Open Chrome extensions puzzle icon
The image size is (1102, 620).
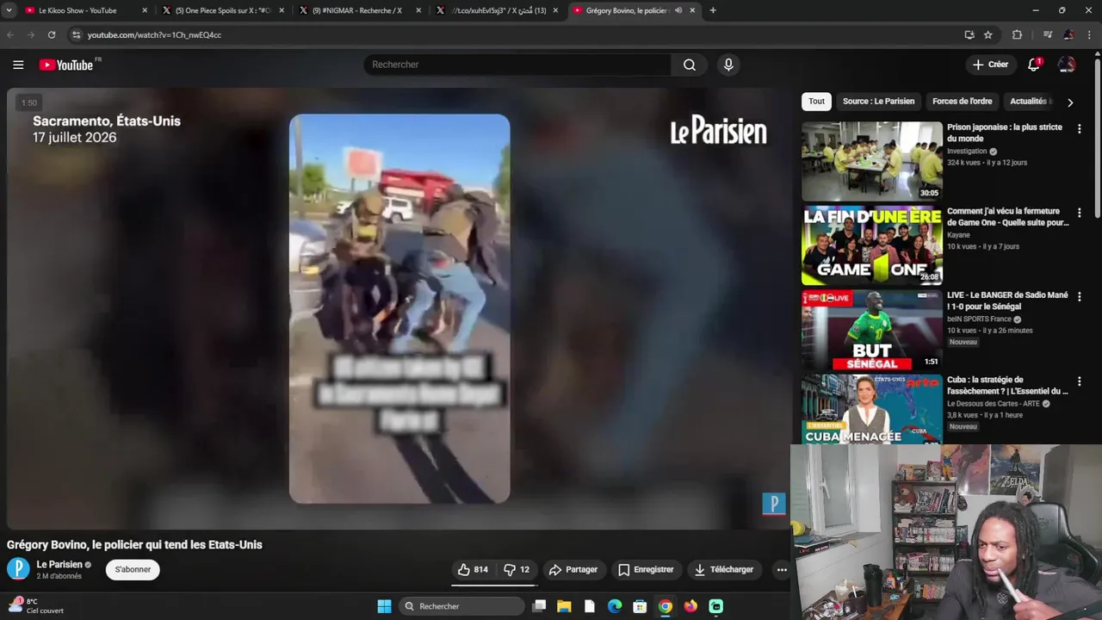pyautogui.click(x=1017, y=34)
